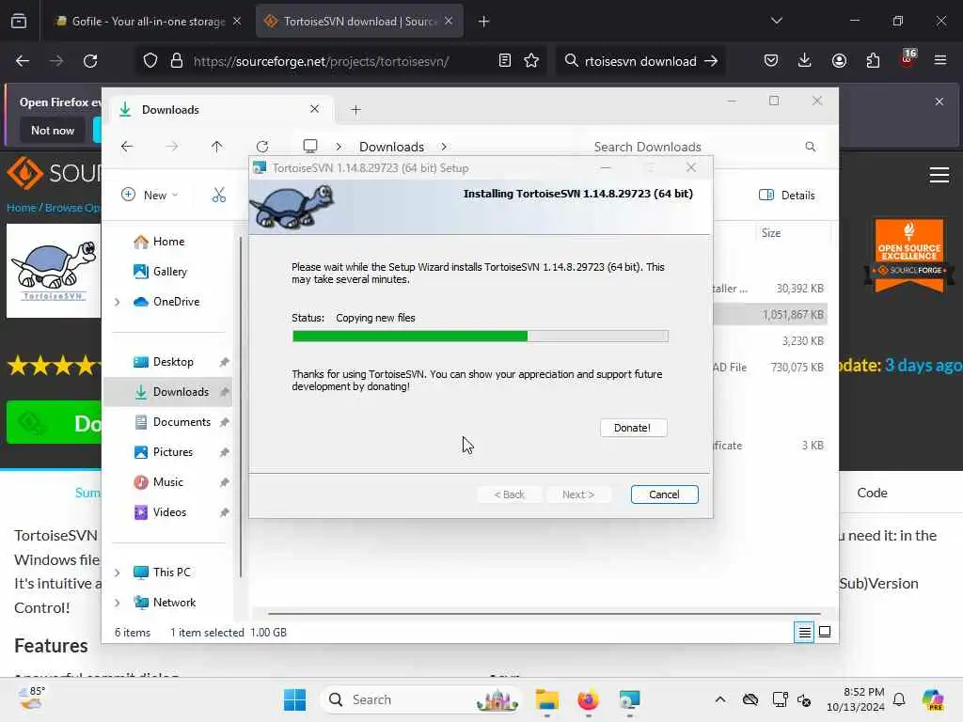963x722 pixels.
Task: Cancel the TortoiseSVN installation
Action: [664, 494]
